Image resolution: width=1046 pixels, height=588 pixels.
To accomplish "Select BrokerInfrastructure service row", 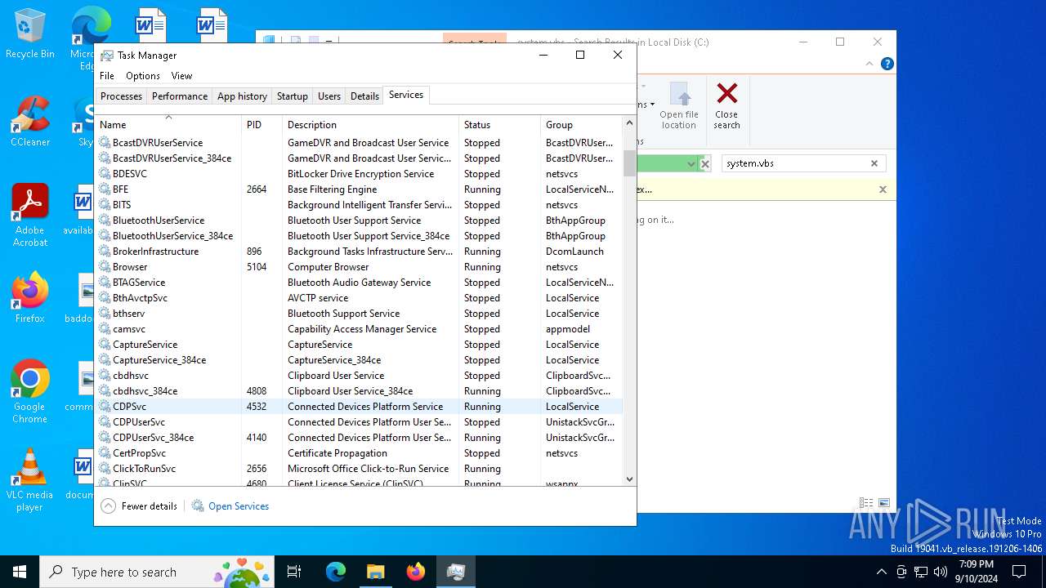I will (x=359, y=252).
